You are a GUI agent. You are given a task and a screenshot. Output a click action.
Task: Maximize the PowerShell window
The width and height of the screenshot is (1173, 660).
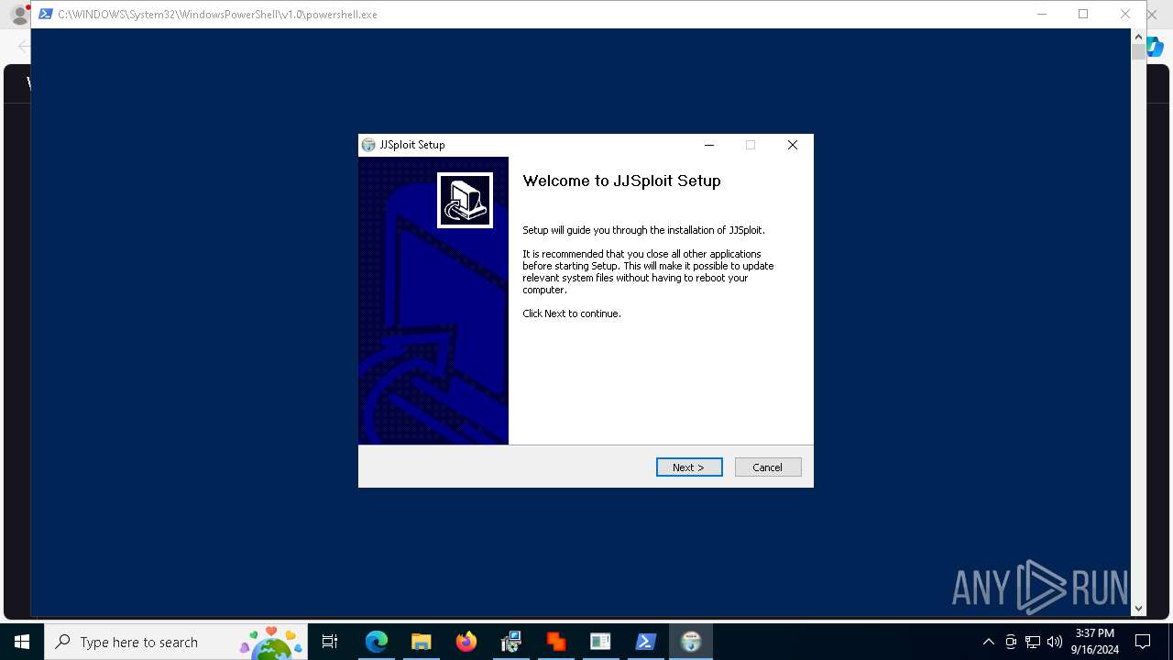click(x=1083, y=14)
